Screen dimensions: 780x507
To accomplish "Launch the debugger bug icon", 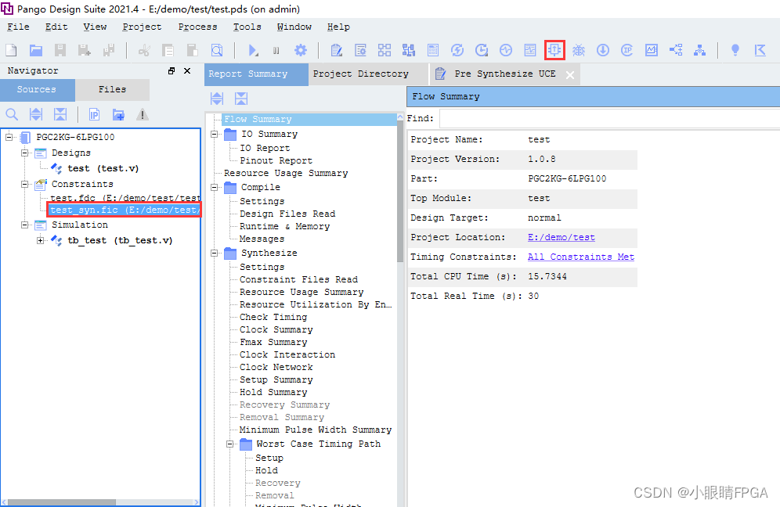I will pyautogui.click(x=578, y=50).
